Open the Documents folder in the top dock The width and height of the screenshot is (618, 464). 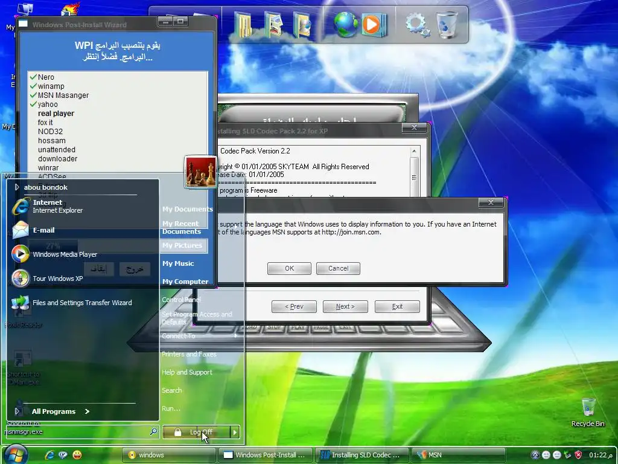(x=243, y=24)
